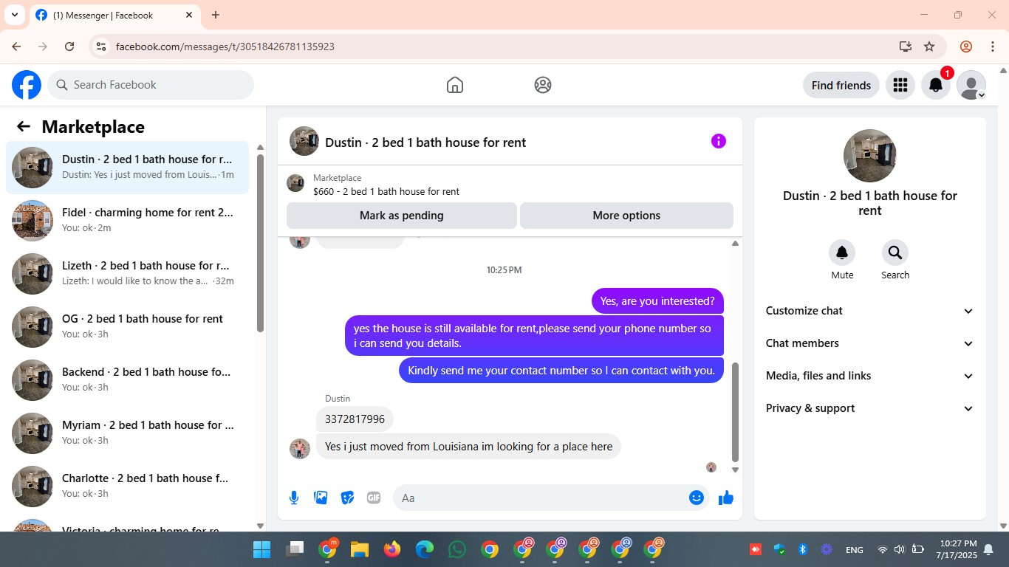Choose a GIF icon
1009x567 pixels.
pos(374,498)
